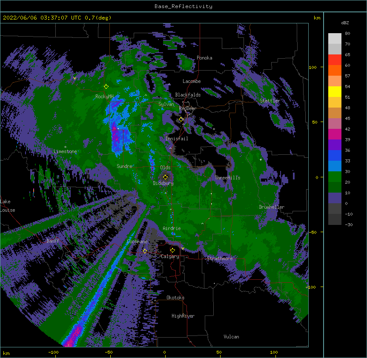This screenshot has width=367, height=358.
Task: Click the Blackfalds label
Action: pyautogui.click(x=188, y=95)
